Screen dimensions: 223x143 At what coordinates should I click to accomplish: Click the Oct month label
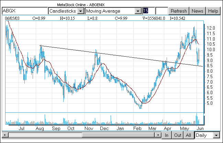coord(71,128)
